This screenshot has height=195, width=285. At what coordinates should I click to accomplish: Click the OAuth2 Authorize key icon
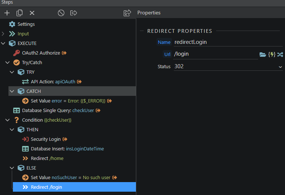click(17, 53)
